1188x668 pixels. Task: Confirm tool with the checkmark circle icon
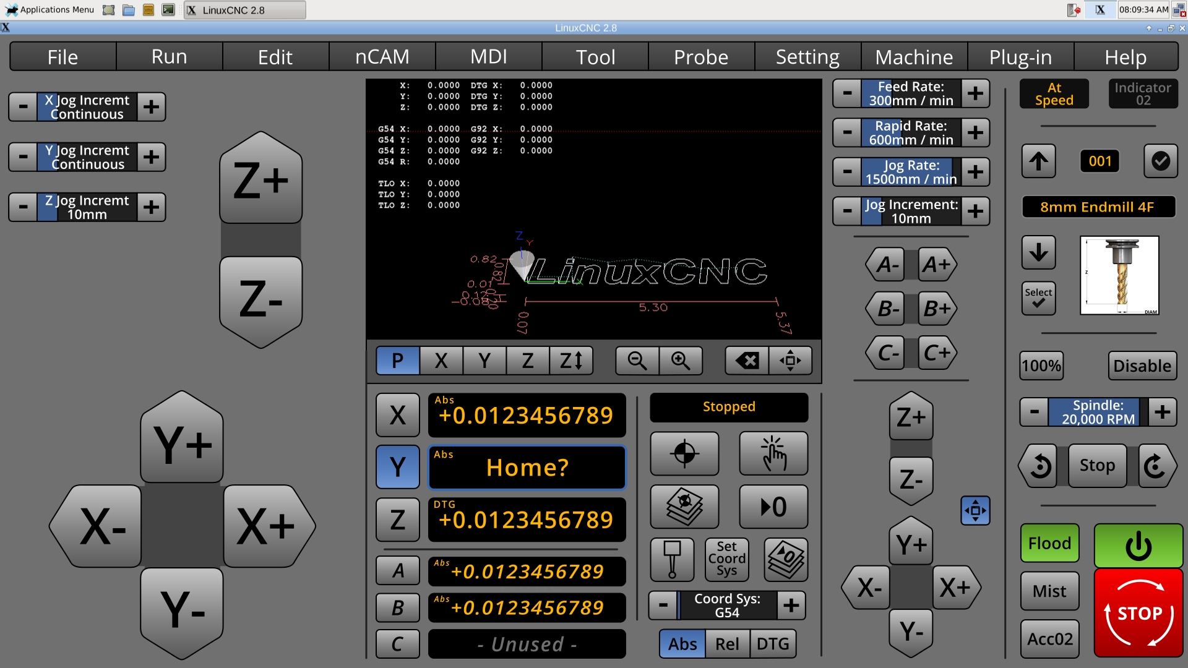tap(1161, 161)
